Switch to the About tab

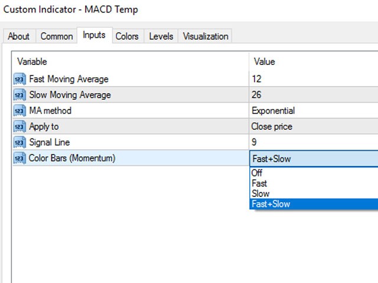pos(18,37)
